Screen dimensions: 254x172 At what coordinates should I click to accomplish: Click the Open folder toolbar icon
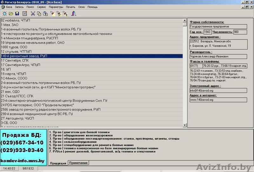pyautogui.click(x=11, y=13)
